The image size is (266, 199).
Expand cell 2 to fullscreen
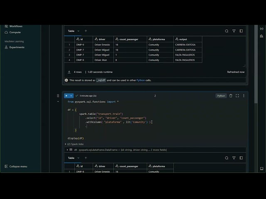237,96
